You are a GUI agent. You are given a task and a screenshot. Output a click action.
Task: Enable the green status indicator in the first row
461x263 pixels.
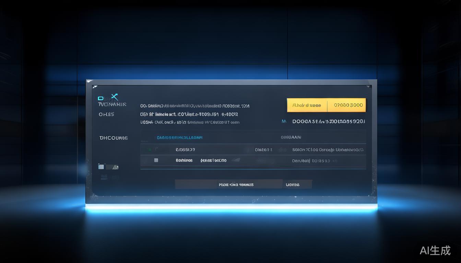[149, 149]
